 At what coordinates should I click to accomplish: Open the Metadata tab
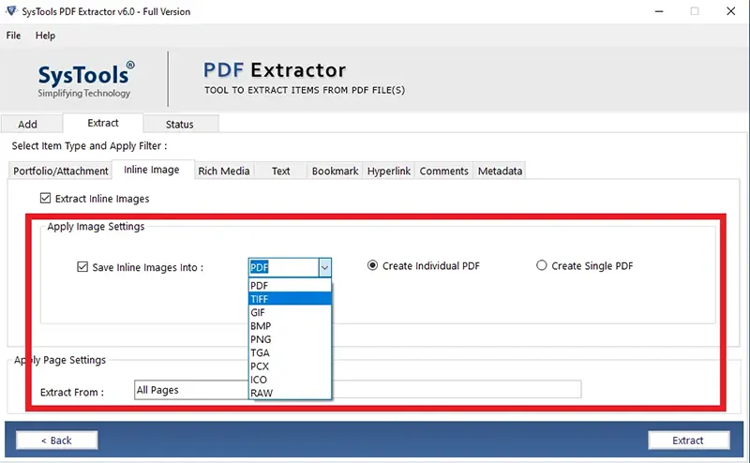(x=500, y=171)
